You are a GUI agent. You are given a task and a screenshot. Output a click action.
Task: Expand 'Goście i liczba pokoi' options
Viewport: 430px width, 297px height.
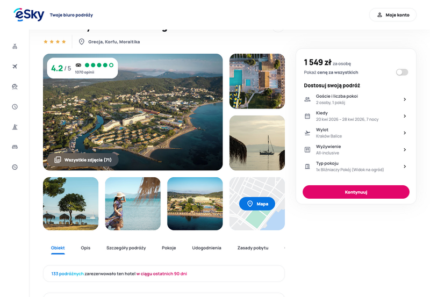[355, 99]
